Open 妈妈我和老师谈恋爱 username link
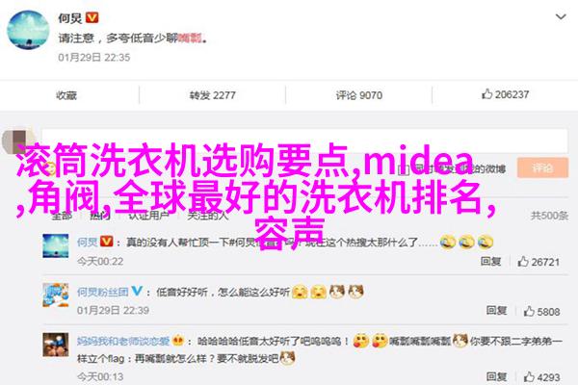The width and height of the screenshot is (578, 385). click(x=123, y=341)
